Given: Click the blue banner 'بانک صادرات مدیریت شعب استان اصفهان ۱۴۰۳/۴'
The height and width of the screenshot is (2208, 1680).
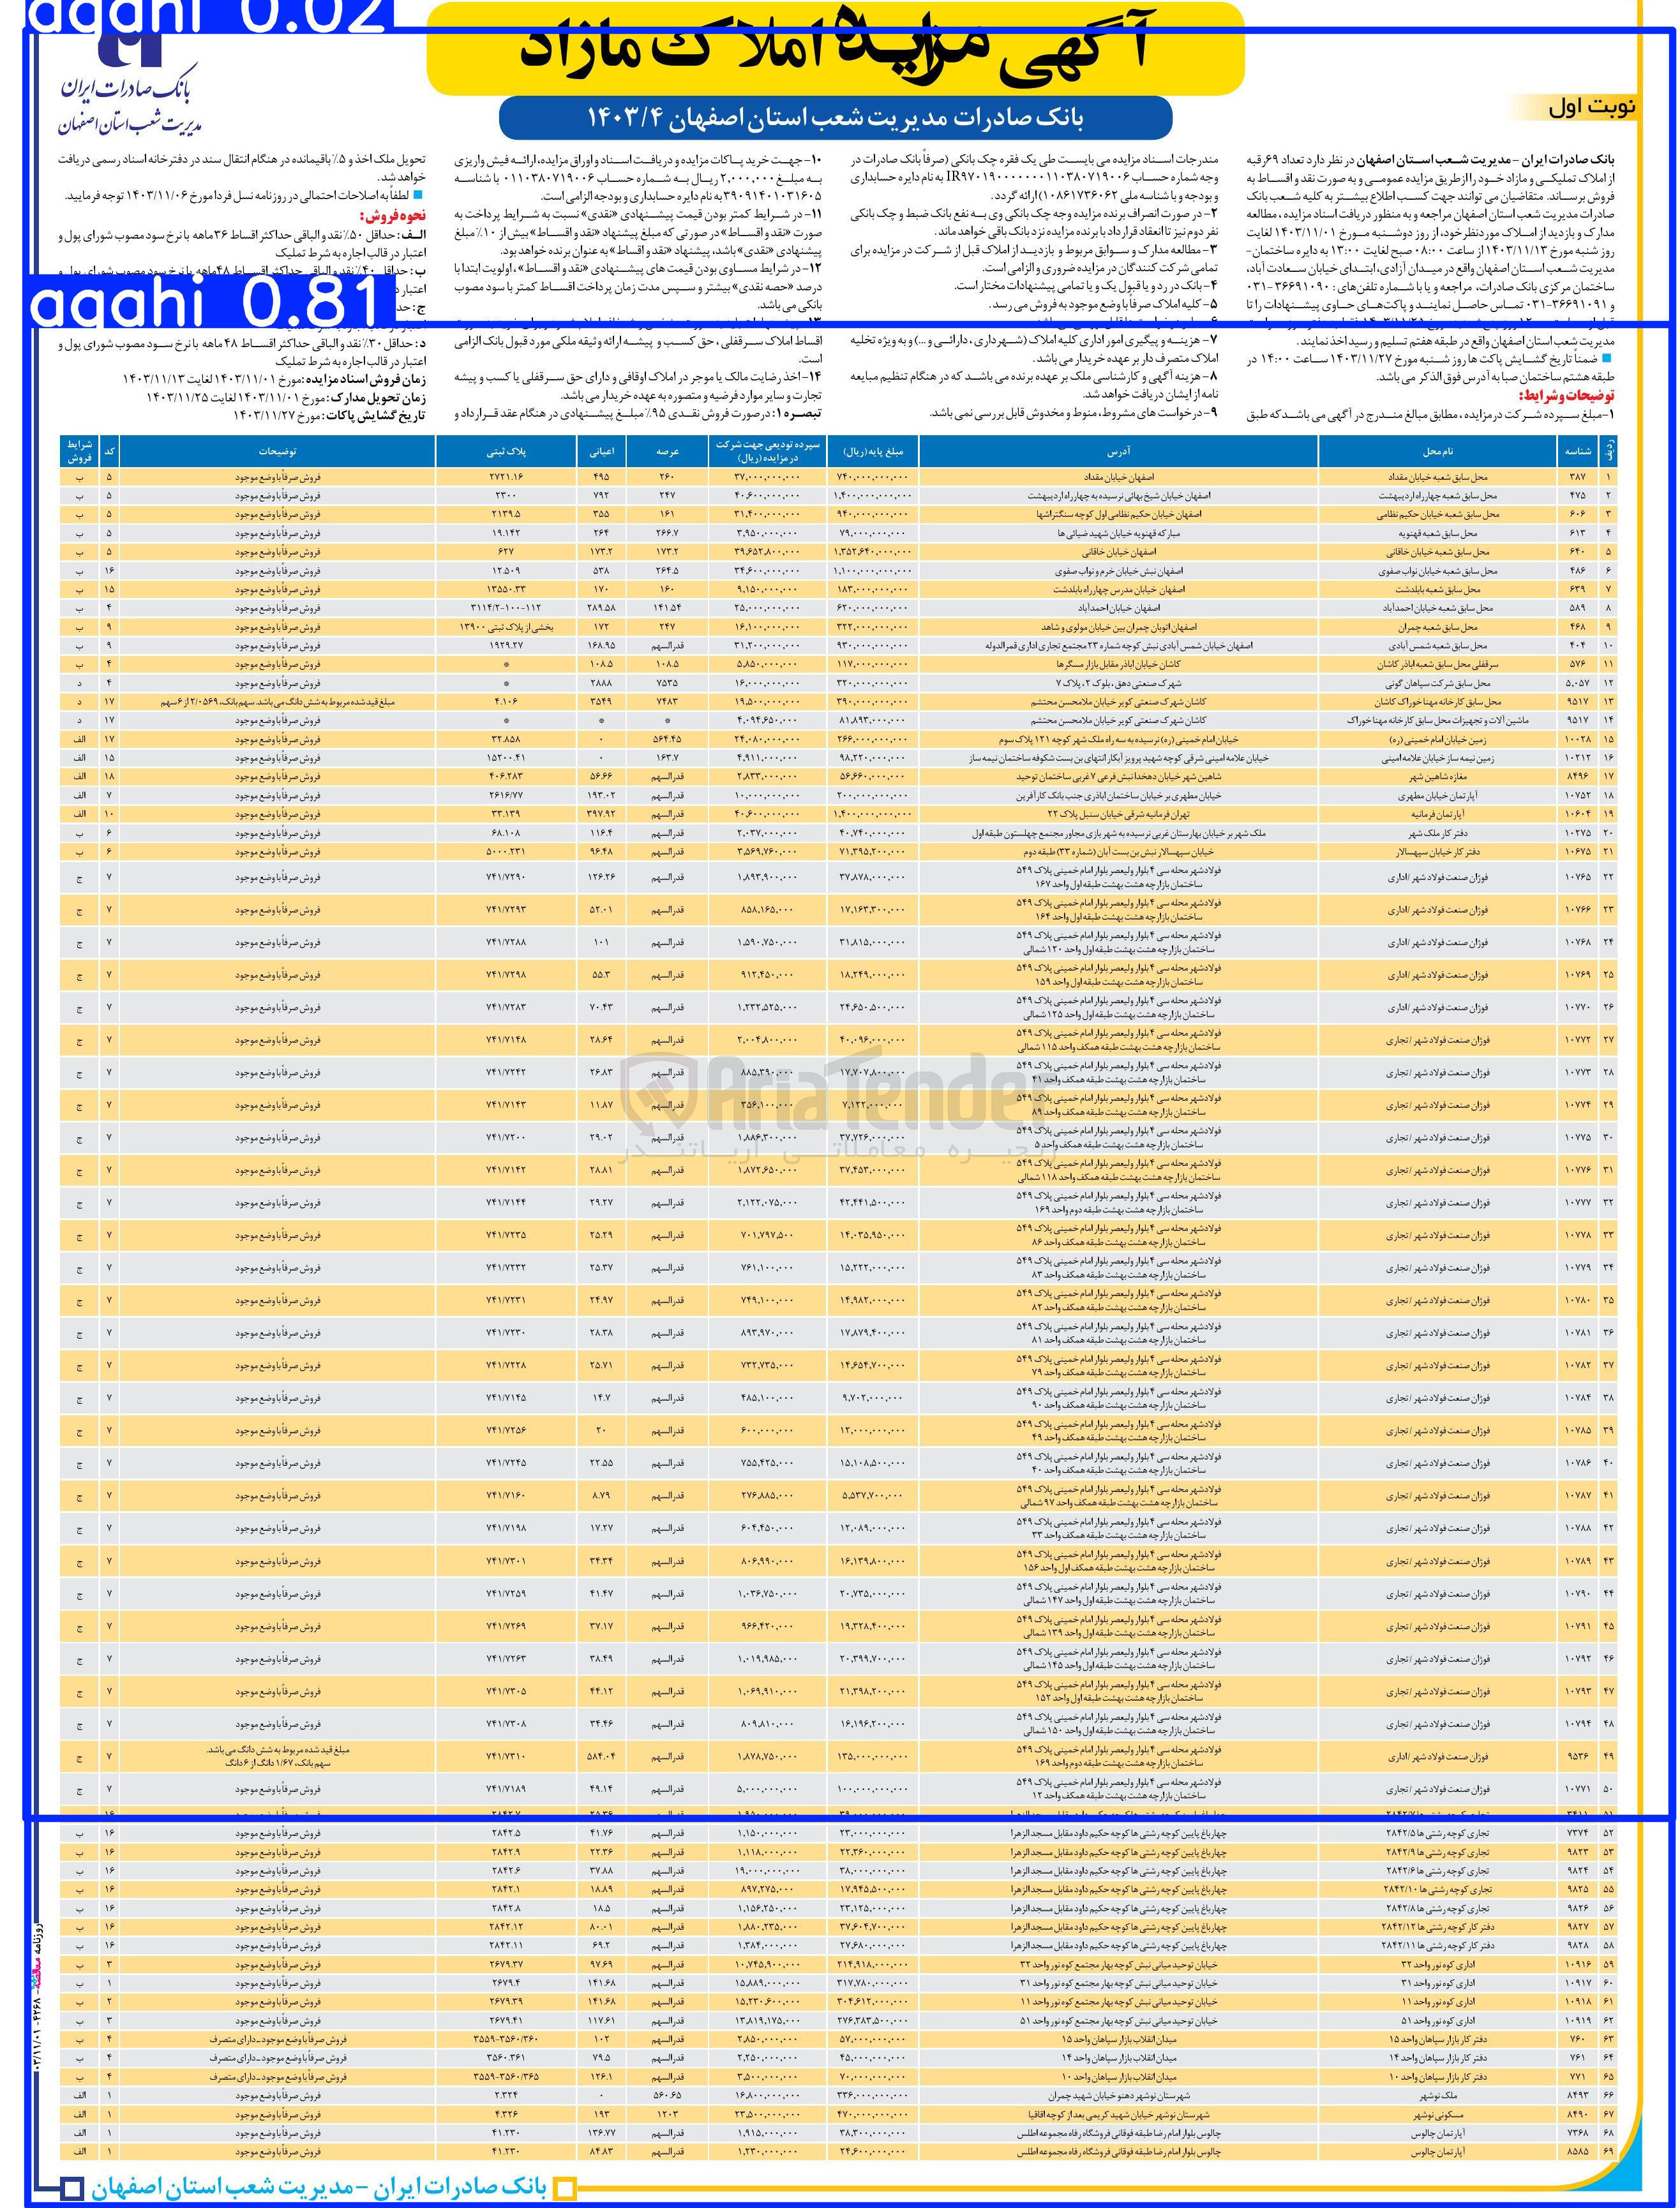Looking at the screenshot, I should (x=835, y=118).
